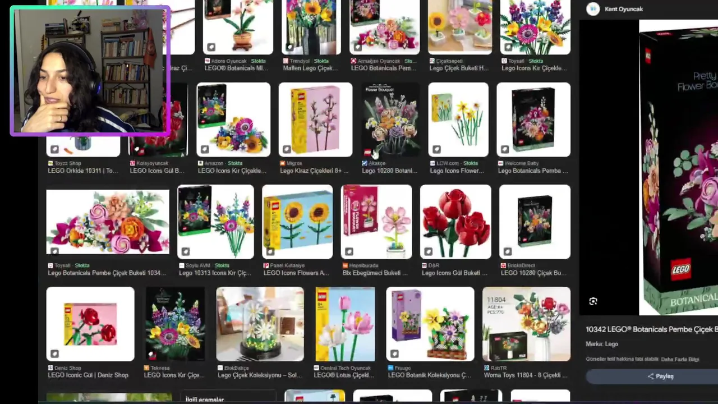Open 'LEGO Icons Flowers A...' title
The height and width of the screenshot is (404, 718).
tap(296, 273)
